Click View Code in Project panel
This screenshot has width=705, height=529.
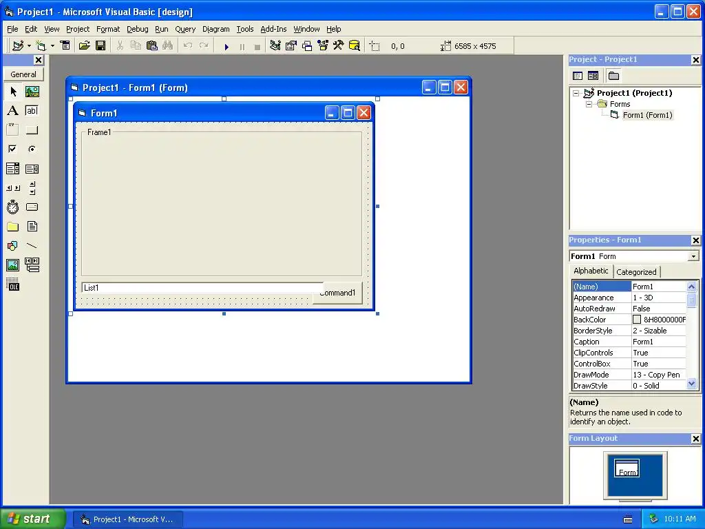click(x=578, y=76)
